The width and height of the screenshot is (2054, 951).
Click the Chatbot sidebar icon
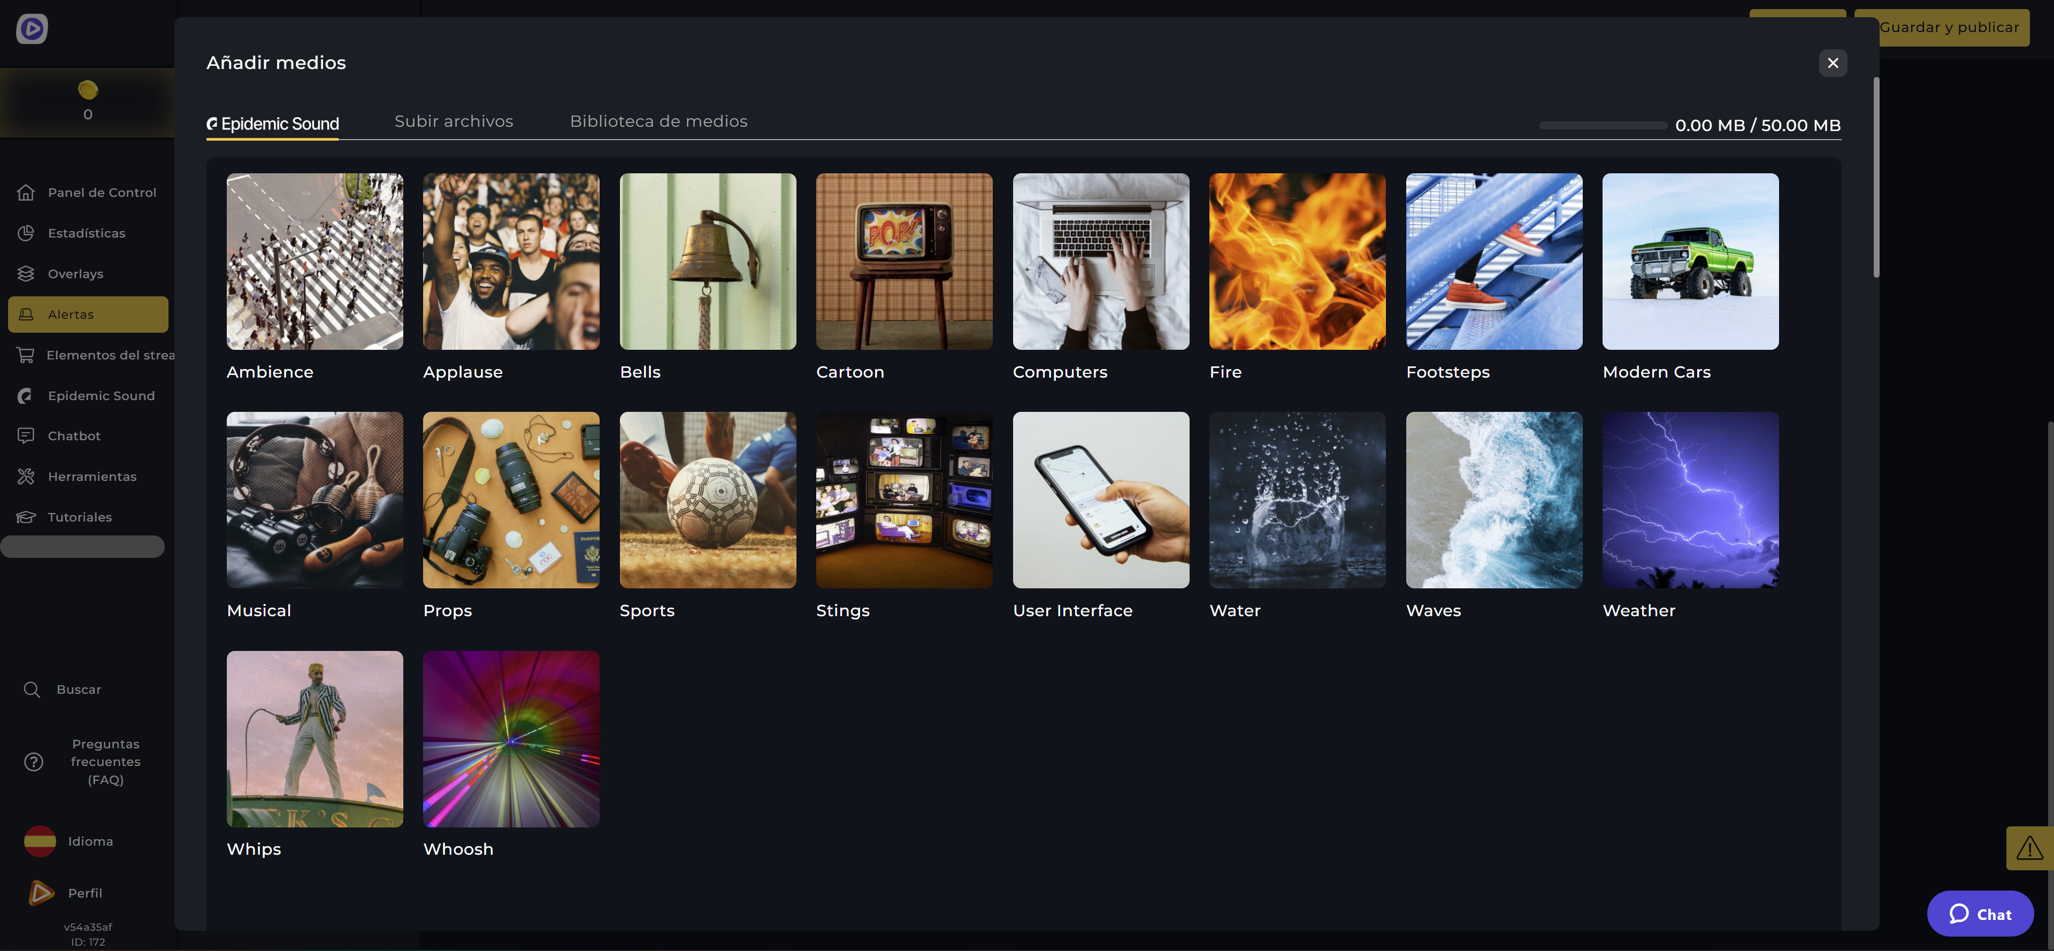point(26,436)
